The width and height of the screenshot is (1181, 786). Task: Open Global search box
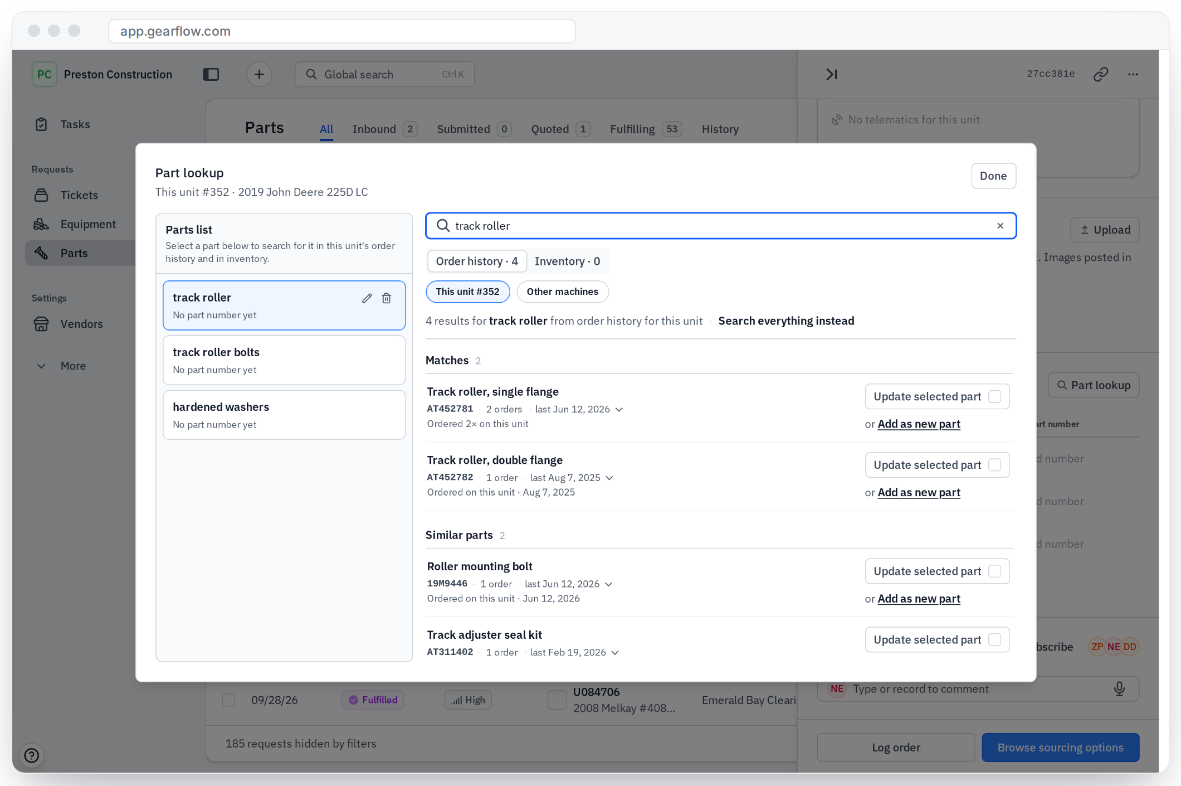[384, 74]
